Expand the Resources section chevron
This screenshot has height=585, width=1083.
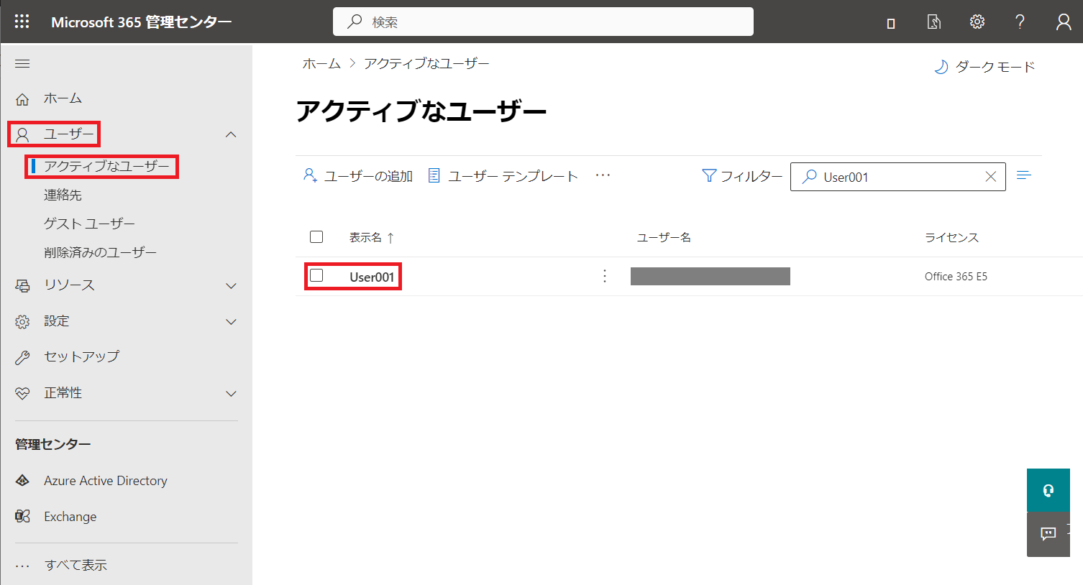[x=231, y=286]
